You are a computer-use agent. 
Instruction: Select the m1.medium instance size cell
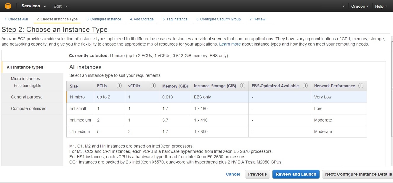coord(80,120)
